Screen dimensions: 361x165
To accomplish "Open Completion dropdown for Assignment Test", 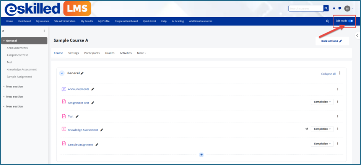I will [322, 102].
